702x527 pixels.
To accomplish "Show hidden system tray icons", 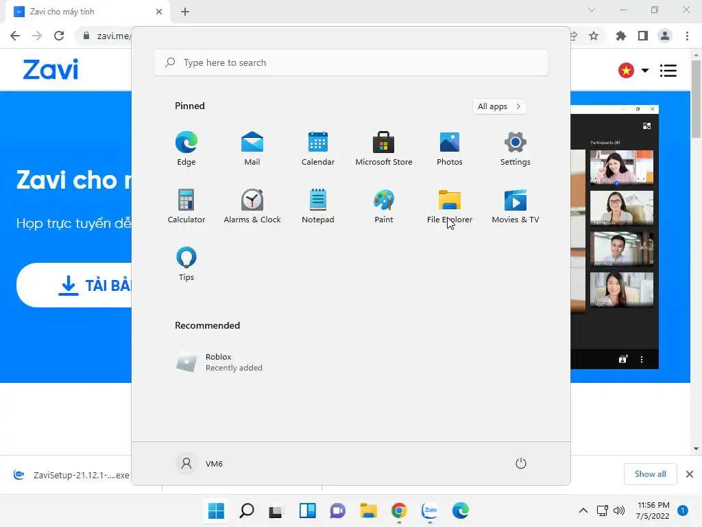I will (583, 511).
